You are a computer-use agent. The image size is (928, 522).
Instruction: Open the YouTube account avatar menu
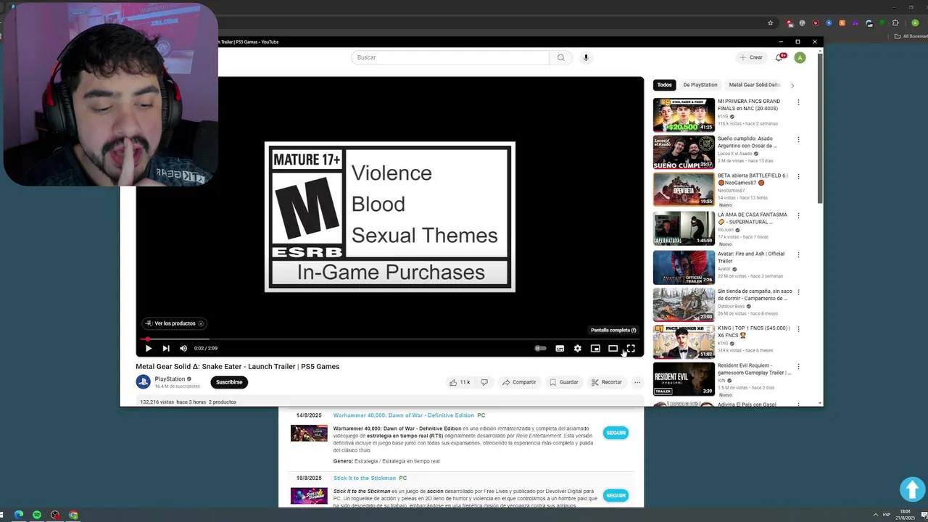click(x=800, y=57)
